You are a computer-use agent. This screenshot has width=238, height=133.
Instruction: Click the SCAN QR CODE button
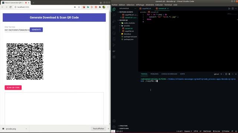13,88
